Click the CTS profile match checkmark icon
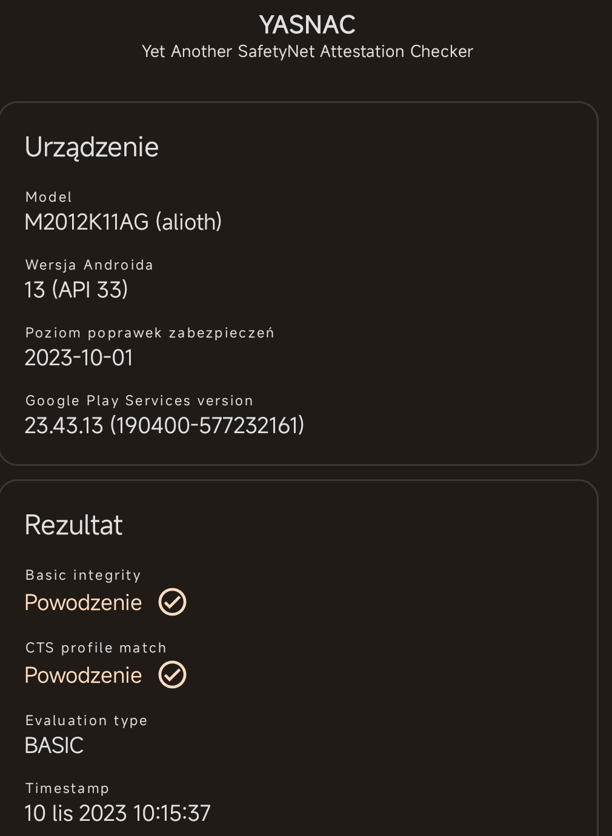The height and width of the screenshot is (836, 612). [172, 675]
